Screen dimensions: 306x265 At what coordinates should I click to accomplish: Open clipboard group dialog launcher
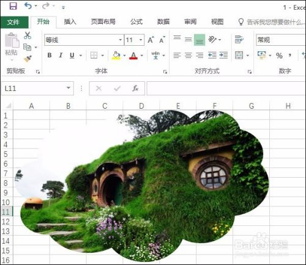tap(38, 71)
